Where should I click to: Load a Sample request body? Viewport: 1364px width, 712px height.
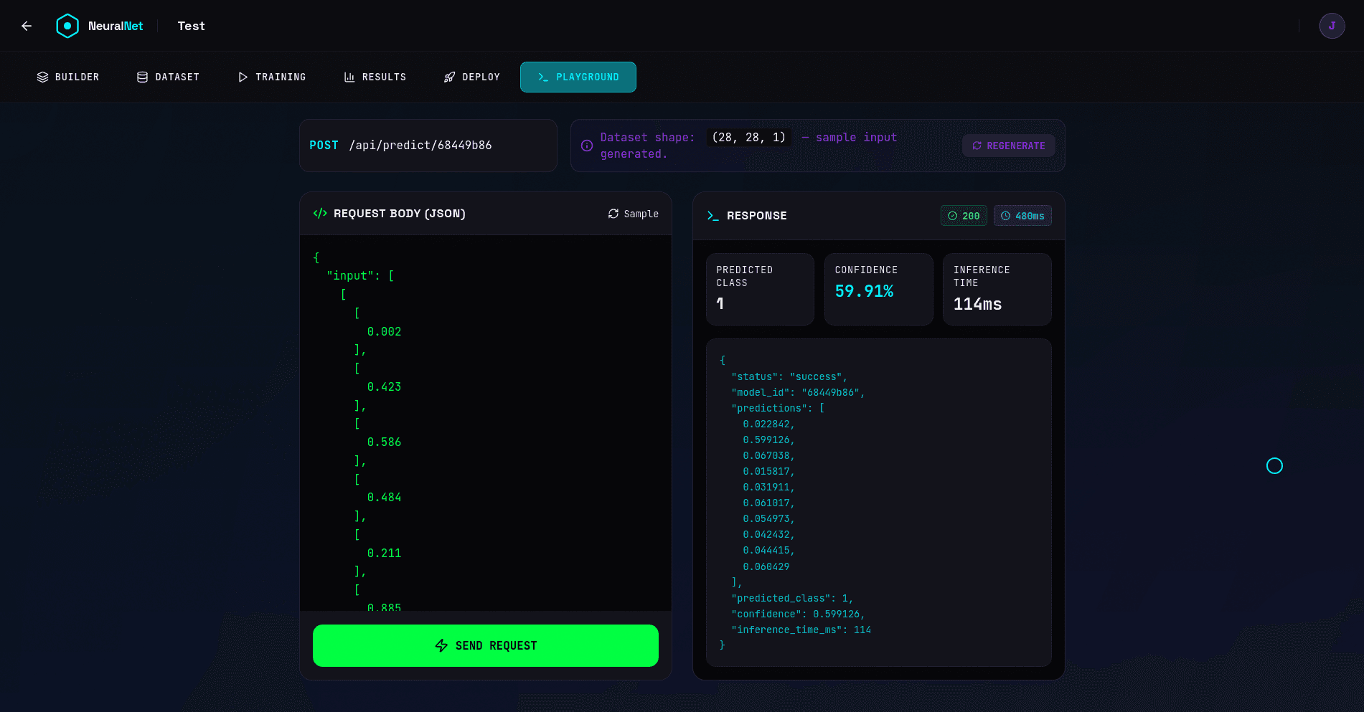coord(633,214)
